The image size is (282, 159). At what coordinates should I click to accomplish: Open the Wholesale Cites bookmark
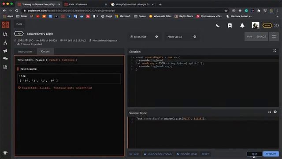tap(160, 16)
